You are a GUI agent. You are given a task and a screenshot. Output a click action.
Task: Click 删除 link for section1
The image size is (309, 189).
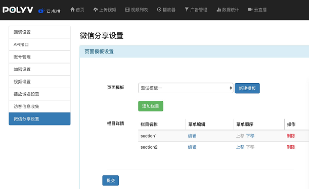(291, 136)
